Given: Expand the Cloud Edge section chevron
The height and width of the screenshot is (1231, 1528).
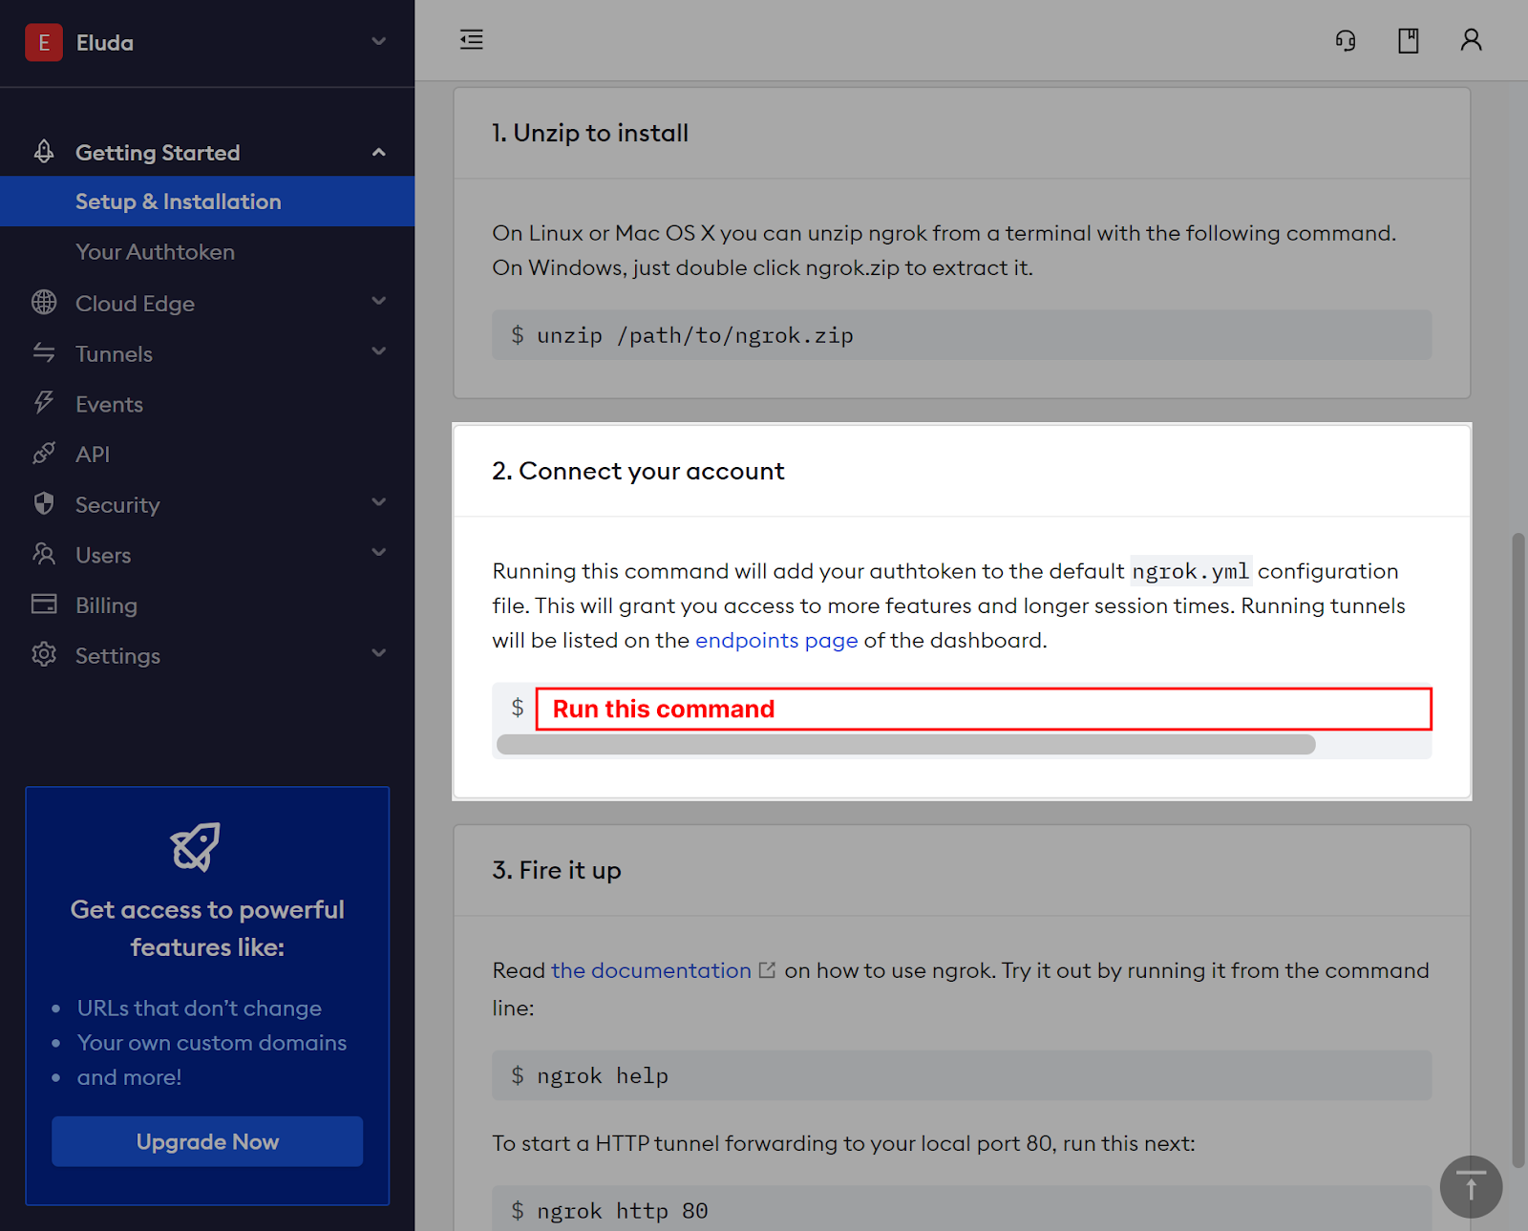Looking at the screenshot, I should (379, 301).
